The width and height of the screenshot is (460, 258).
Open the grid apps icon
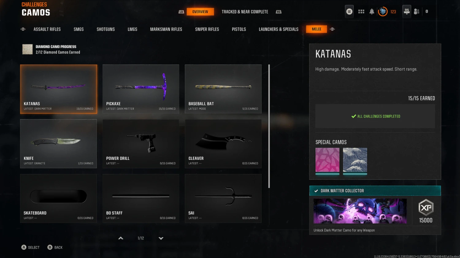coord(361,12)
